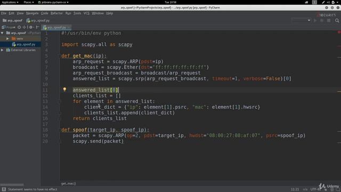341x192 pixels.
Task: Open the Window menu
Action: pos(98,13)
